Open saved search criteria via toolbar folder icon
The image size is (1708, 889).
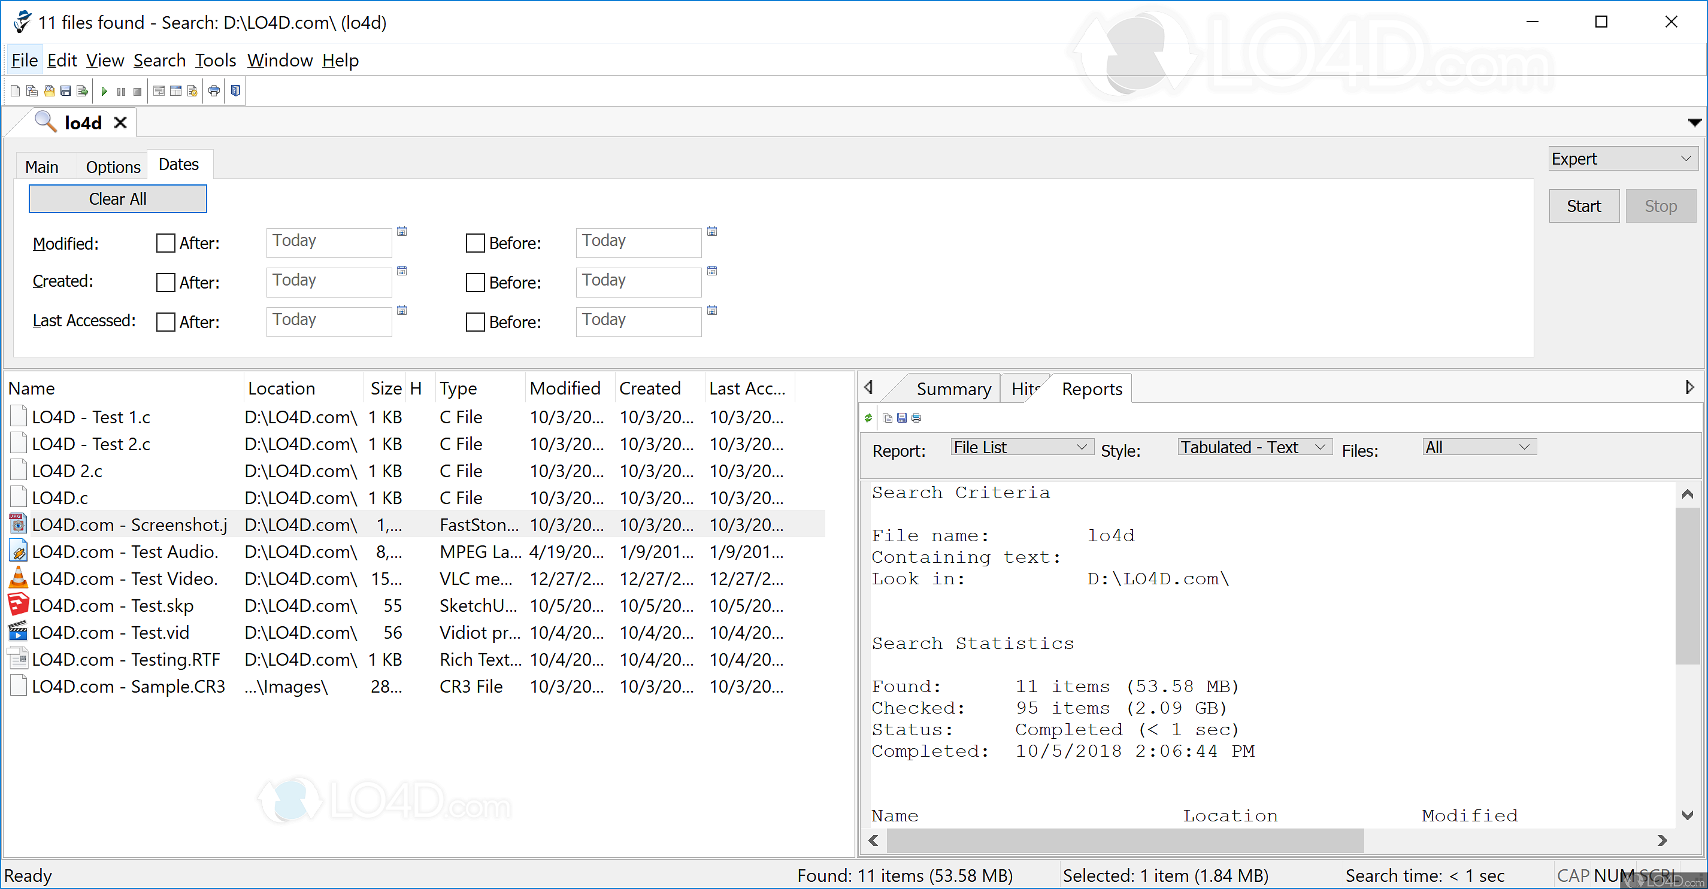[x=49, y=91]
